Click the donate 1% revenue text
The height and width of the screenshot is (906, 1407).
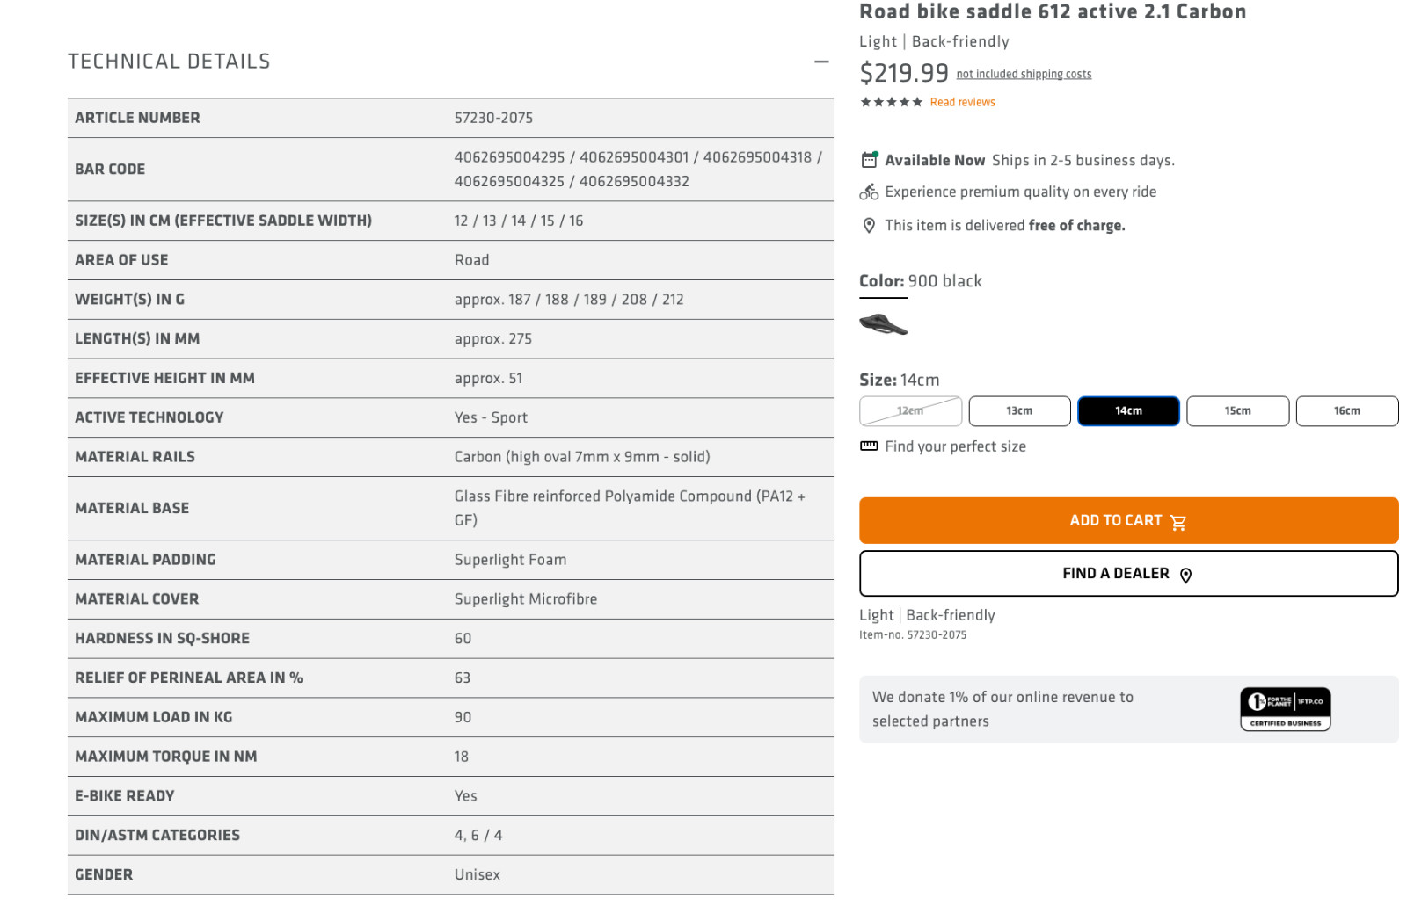(x=1002, y=709)
